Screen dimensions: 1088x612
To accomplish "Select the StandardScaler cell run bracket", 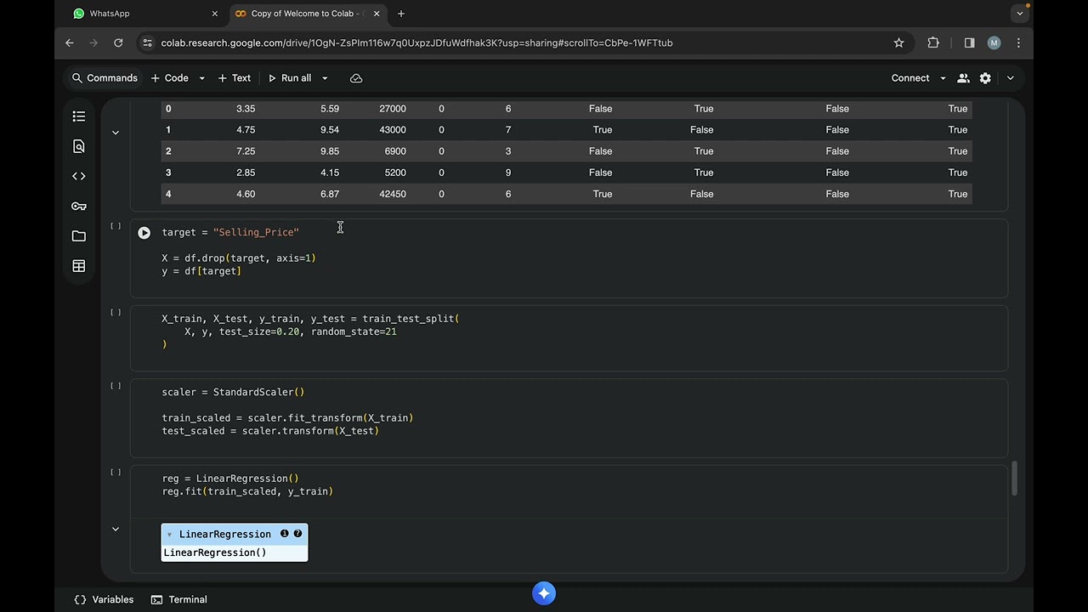I will 116,386.
